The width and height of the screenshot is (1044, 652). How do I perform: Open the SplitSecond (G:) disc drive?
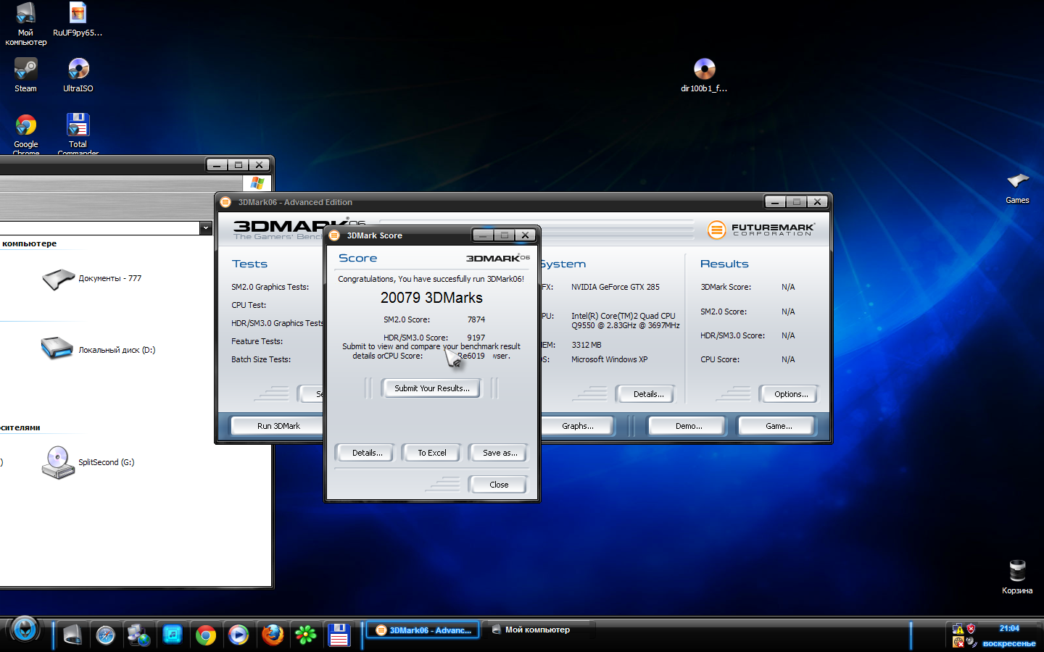click(x=88, y=462)
